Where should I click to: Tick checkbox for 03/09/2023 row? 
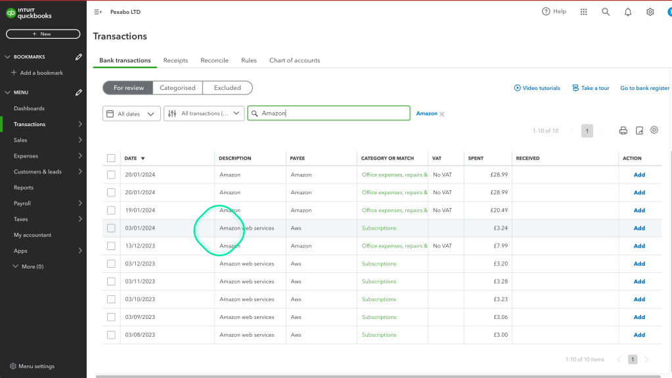click(x=111, y=317)
